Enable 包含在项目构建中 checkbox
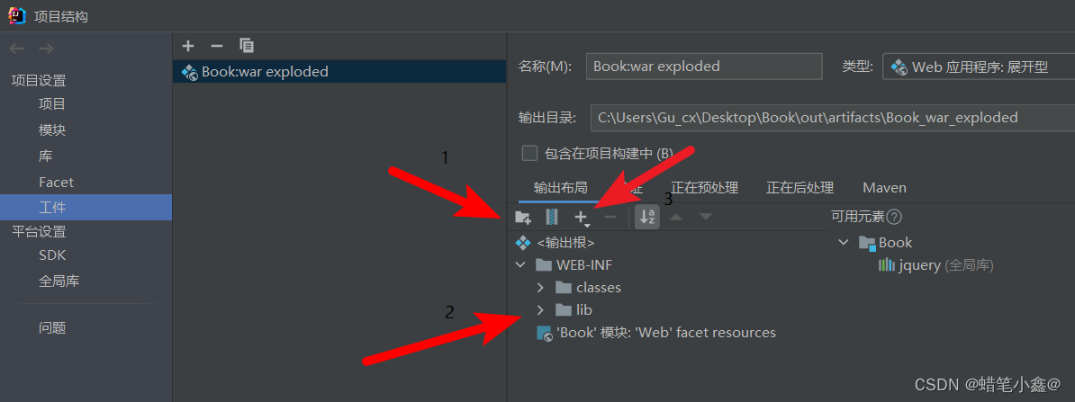1075x402 pixels. [x=529, y=154]
